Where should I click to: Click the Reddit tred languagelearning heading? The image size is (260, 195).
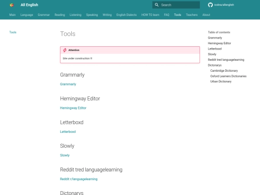(91, 169)
